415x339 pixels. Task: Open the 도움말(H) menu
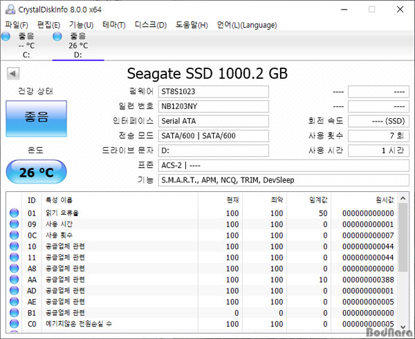(x=192, y=25)
